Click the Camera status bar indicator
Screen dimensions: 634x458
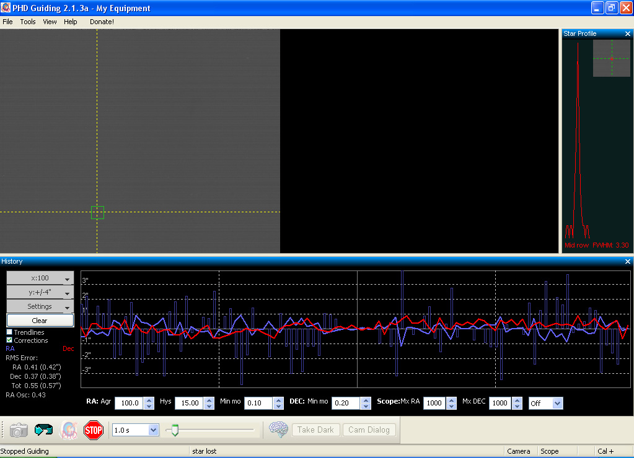point(518,451)
